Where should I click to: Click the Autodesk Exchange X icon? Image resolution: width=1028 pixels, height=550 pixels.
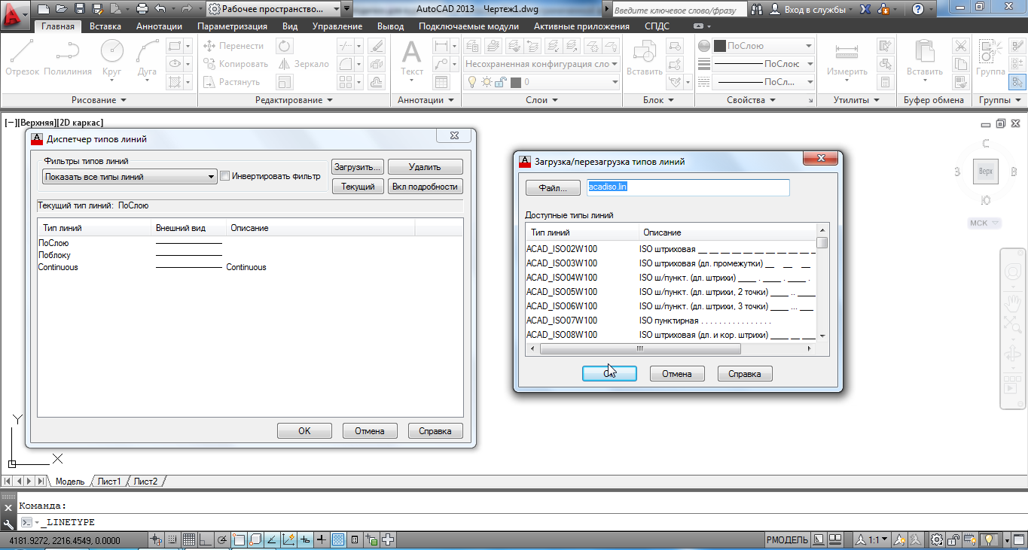(865, 9)
